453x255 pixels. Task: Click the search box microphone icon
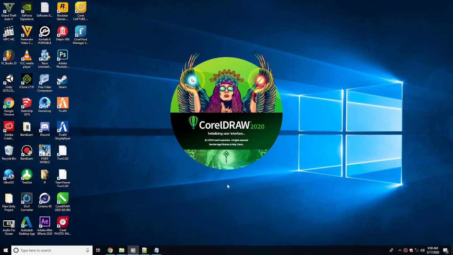87,250
